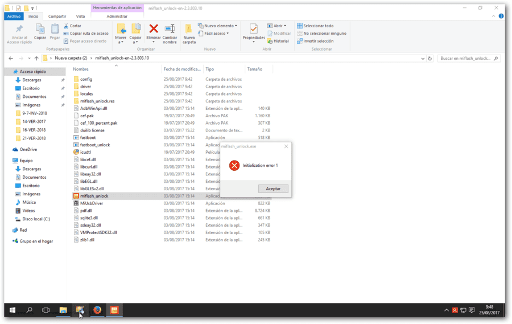Show hidden system tray icons chevron
The height and width of the screenshot is (324, 512).
tap(446, 310)
